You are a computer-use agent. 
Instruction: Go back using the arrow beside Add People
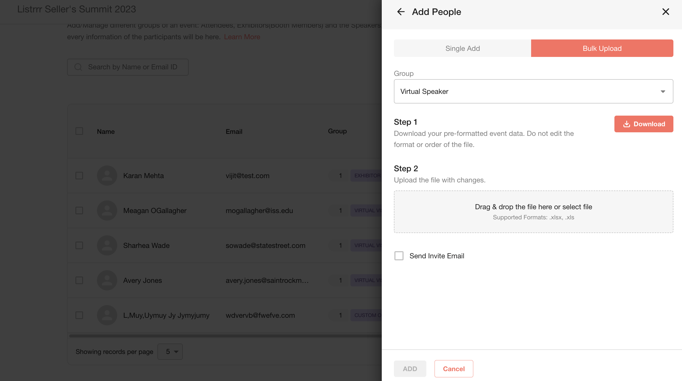401,12
